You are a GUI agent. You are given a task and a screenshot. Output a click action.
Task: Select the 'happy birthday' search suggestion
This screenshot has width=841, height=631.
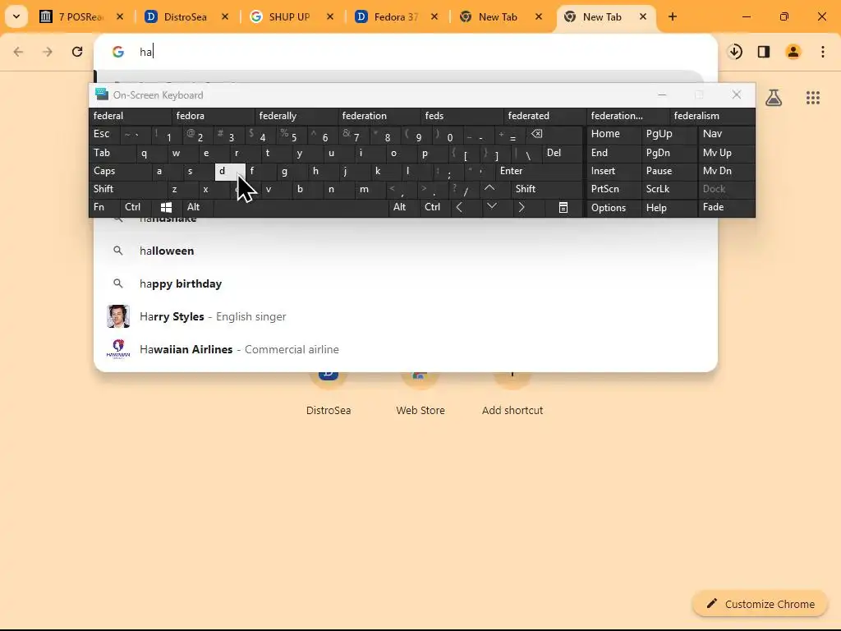pyautogui.click(x=406, y=283)
